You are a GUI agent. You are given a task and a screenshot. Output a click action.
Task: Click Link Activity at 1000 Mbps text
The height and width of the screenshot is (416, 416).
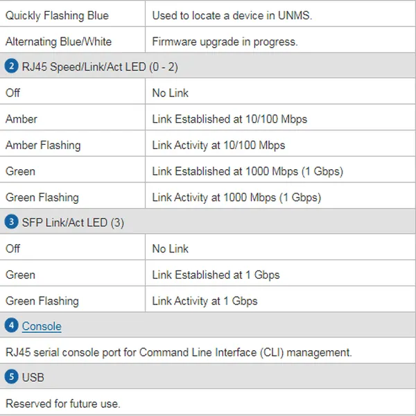pos(236,198)
